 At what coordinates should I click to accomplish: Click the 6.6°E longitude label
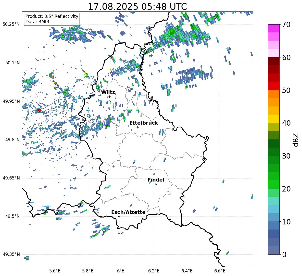point(220,271)
